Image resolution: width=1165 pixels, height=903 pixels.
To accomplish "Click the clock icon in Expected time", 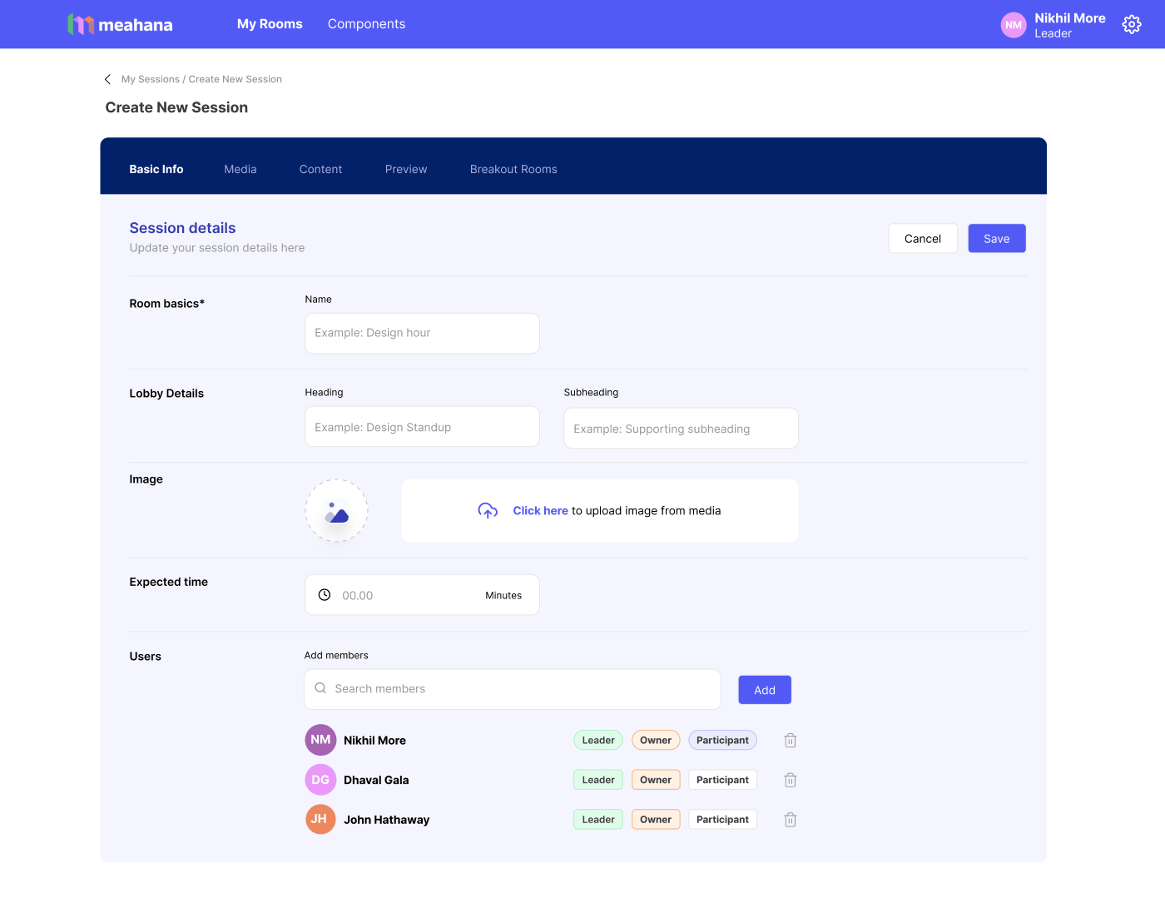I will (x=325, y=595).
